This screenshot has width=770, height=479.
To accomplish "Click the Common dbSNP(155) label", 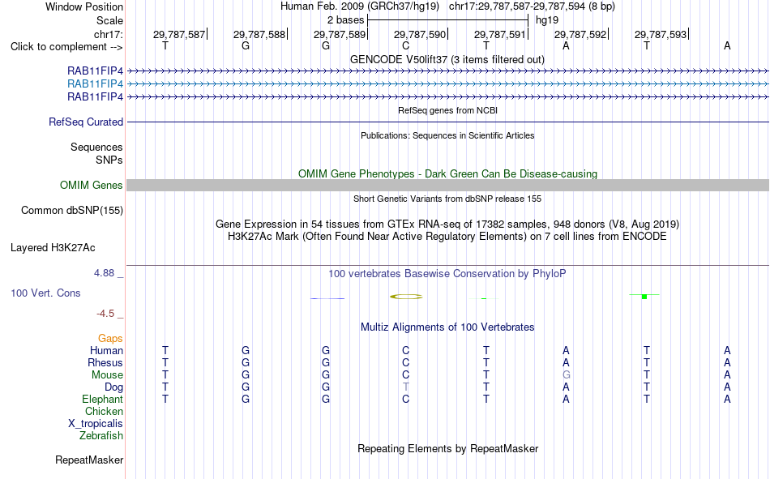I will coord(71,210).
